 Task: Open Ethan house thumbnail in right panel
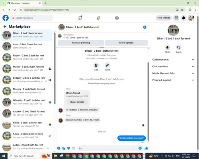click(x=173, y=30)
